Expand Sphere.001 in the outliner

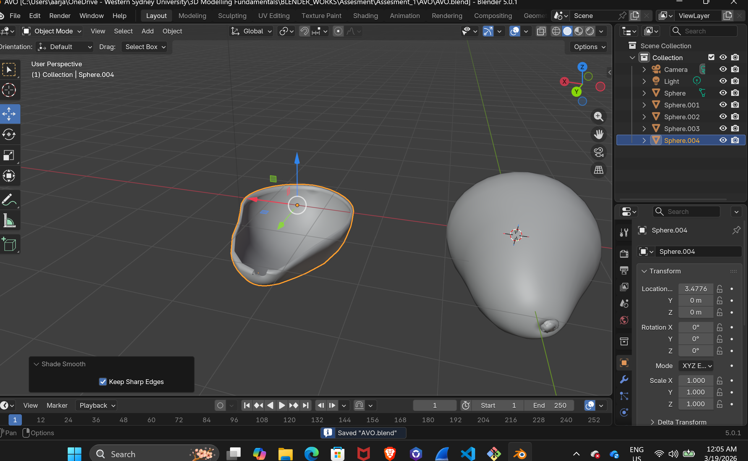644,105
